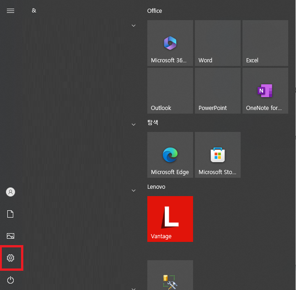Image resolution: width=296 pixels, height=290 pixels.
Task: Open the tools tile with hammer icon
Action: (x=170, y=275)
